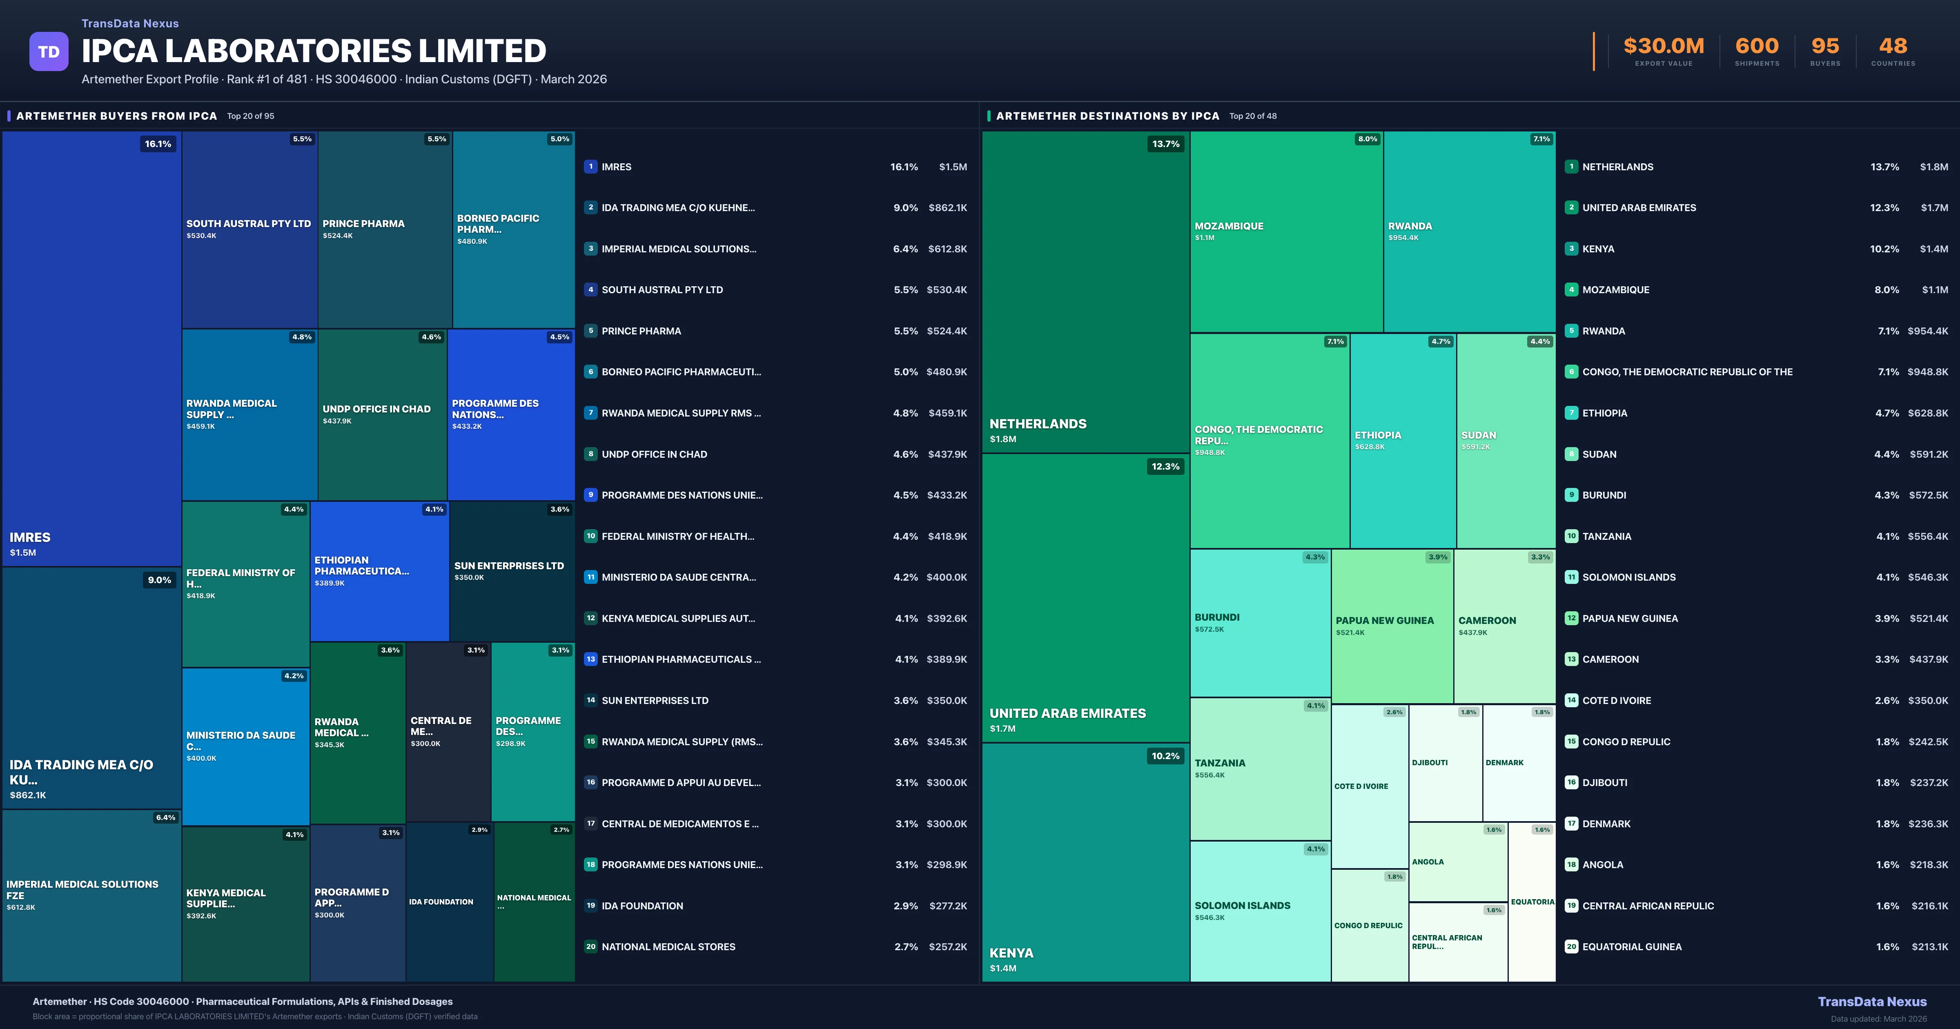Click the purple TD logo icon
This screenshot has height=1029, width=1960.
(x=49, y=52)
